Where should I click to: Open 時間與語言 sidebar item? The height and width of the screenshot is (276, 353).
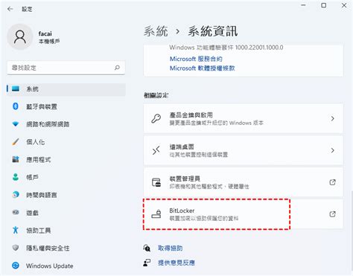pyautogui.click(x=66, y=195)
